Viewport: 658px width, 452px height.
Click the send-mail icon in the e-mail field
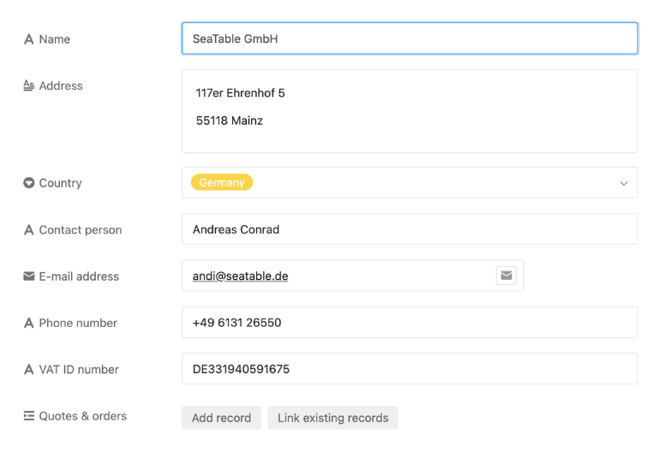click(506, 276)
